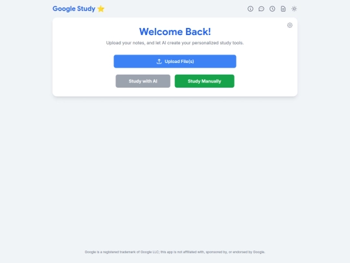Click the 'Upload your notes' subtitle text
Viewport: 350px width, 263px height.
tap(175, 43)
